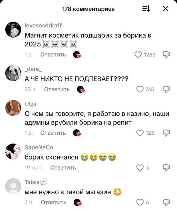Close the comments panel

[x=166, y=9]
